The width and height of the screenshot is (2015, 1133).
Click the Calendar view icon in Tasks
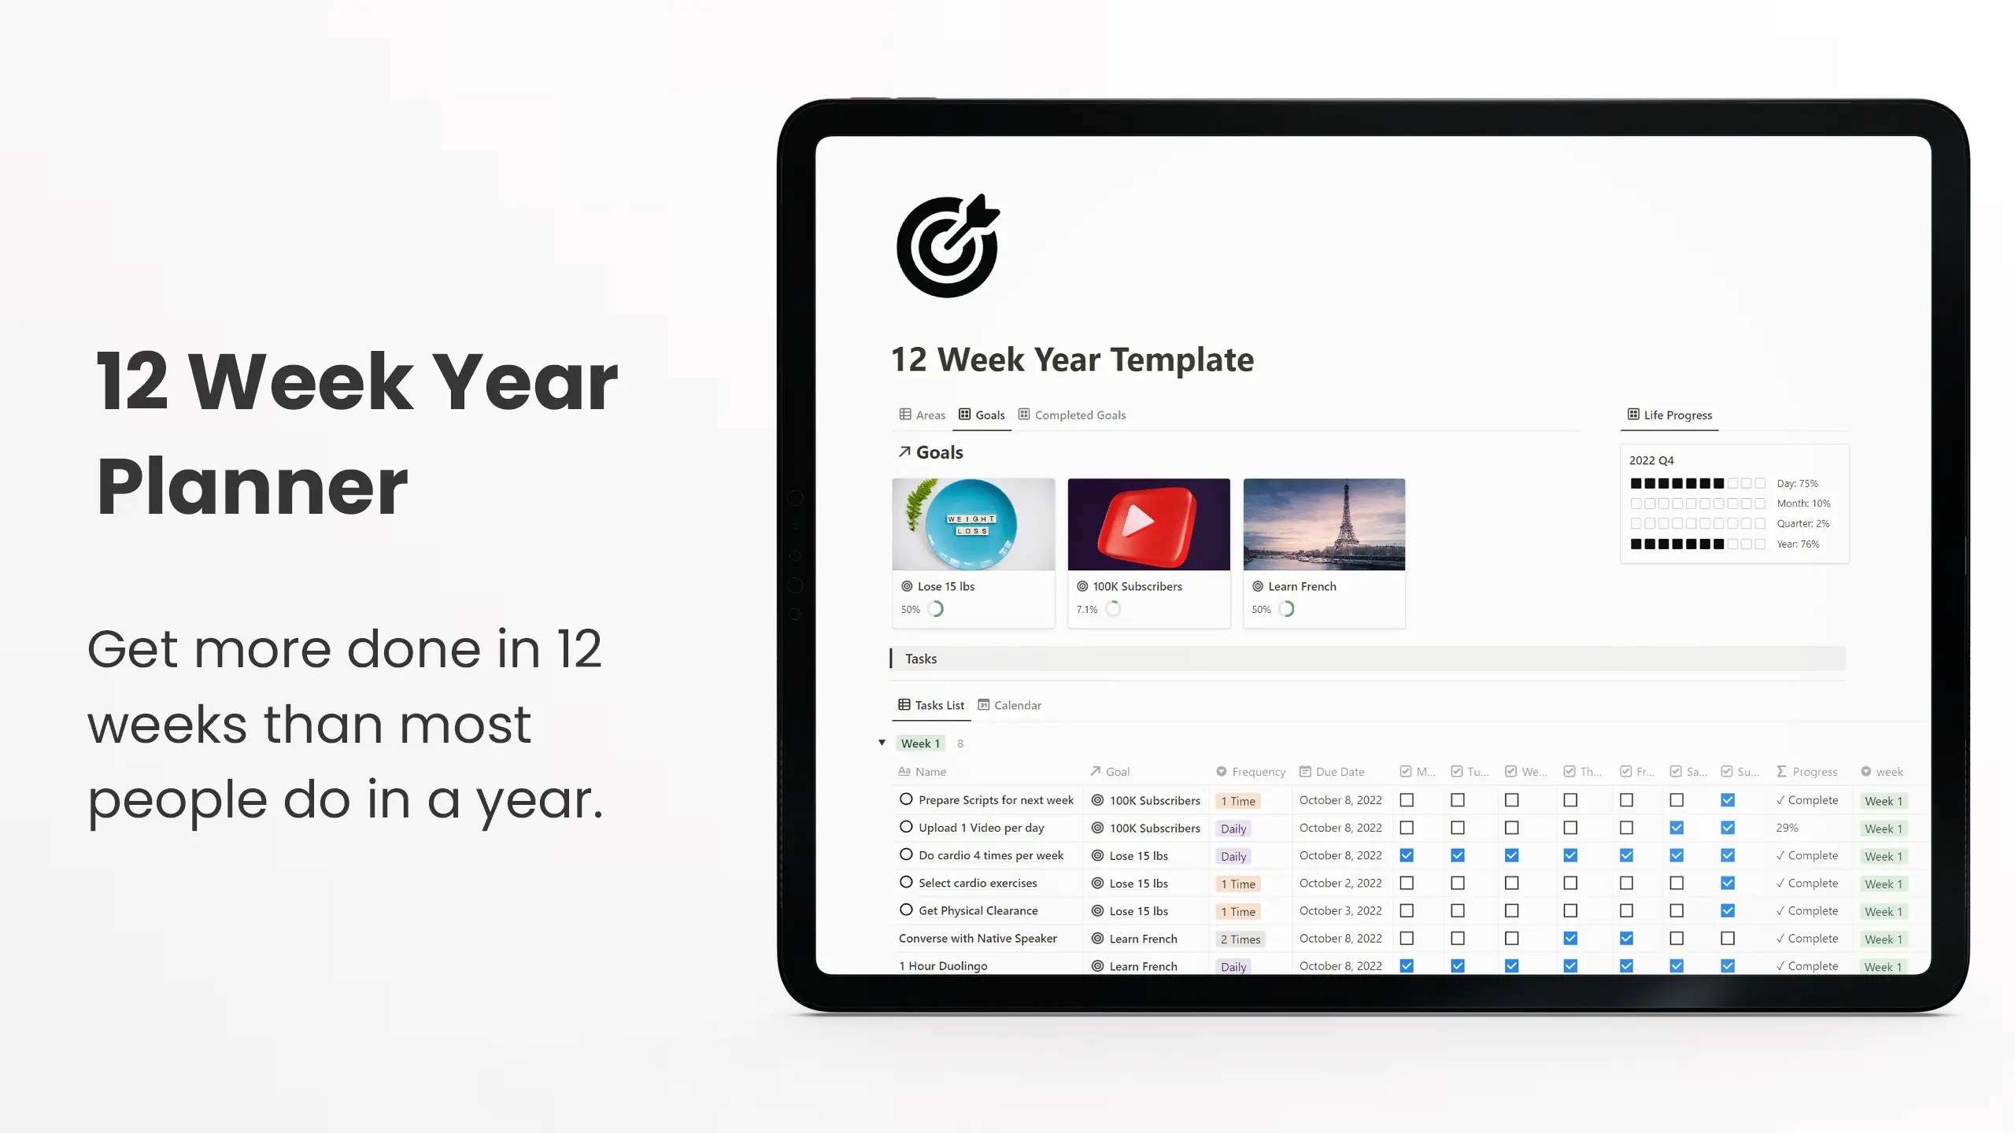pos(984,704)
